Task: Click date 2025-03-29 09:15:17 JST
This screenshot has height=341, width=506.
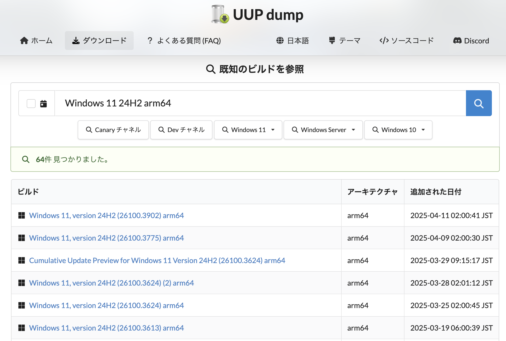Action: point(452,260)
